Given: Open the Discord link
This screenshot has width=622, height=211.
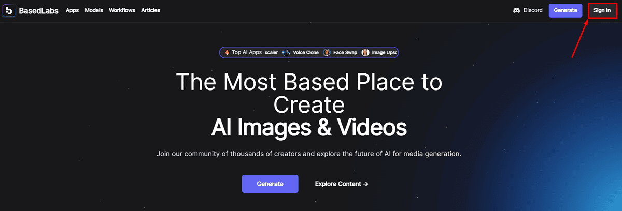Looking at the screenshot, I should [x=528, y=10].
